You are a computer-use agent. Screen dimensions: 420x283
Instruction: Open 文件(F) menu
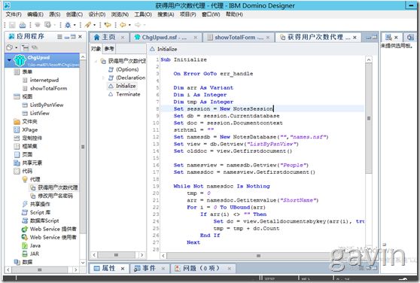click(14, 14)
